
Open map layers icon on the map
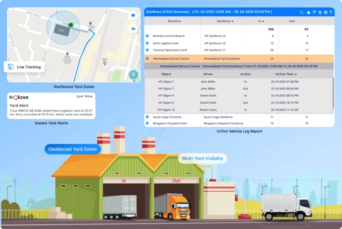133,16
